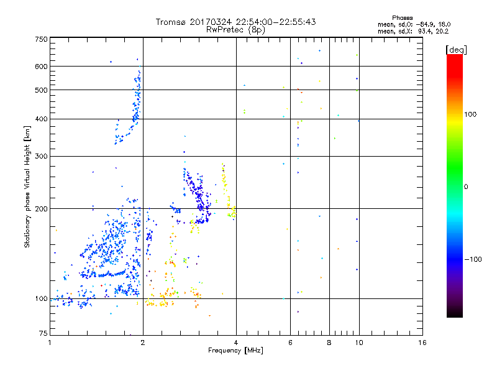Image resolution: width=497 pixels, height=373 pixels.
Task: Click the '[deg]' colorbar unit label
Action: 456,50
